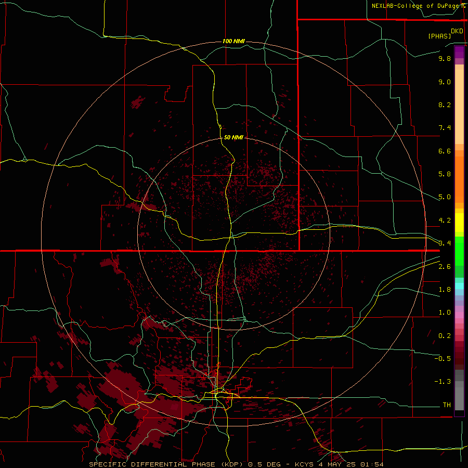
Task: Click the 50 NMI range ring label
Action: click(x=233, y=137)
